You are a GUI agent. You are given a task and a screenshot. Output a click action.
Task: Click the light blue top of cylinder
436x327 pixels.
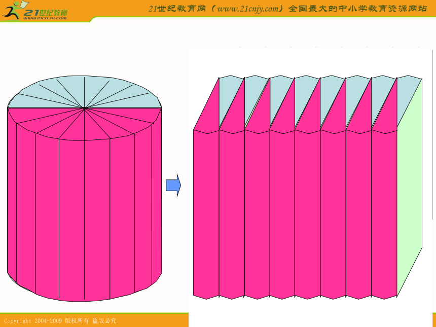click(x=85, y=92)
